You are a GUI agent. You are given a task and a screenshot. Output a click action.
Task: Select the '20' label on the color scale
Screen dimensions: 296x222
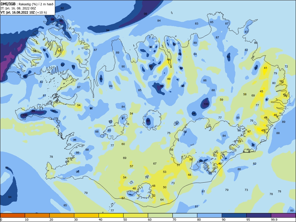[51, 220]
